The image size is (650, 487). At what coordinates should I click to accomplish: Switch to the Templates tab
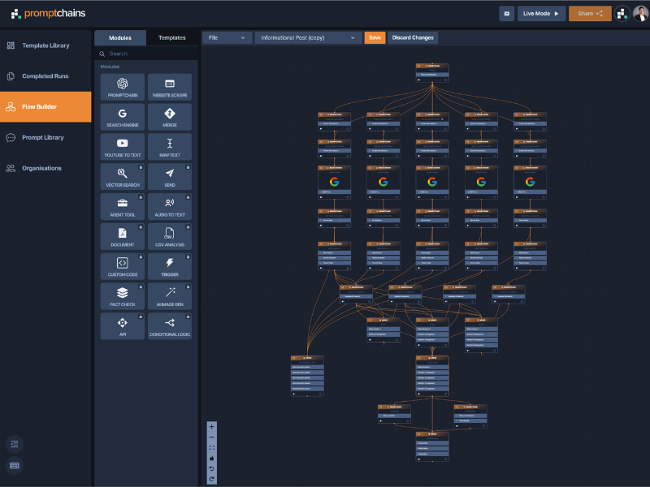click(x=172, y=37)
